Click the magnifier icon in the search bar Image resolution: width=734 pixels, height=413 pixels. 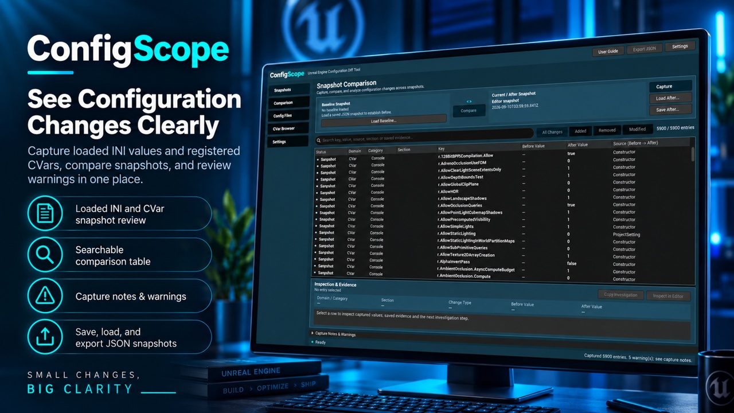(x=319, y=140)
